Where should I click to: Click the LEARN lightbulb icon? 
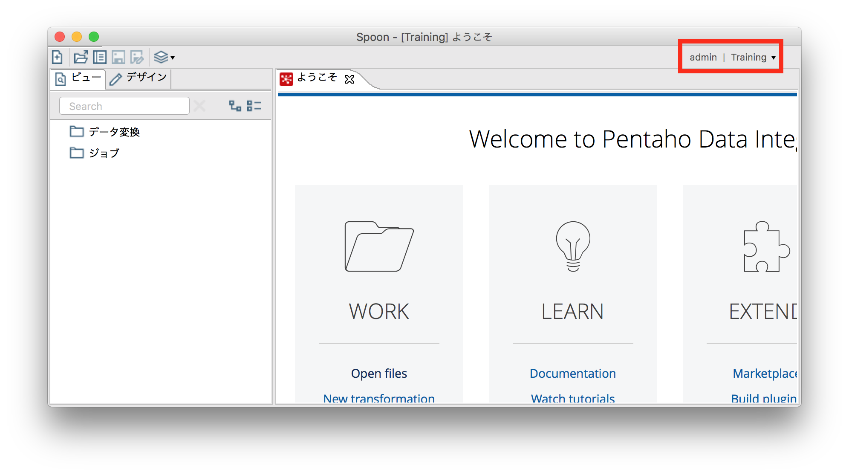tap(573, 246)
